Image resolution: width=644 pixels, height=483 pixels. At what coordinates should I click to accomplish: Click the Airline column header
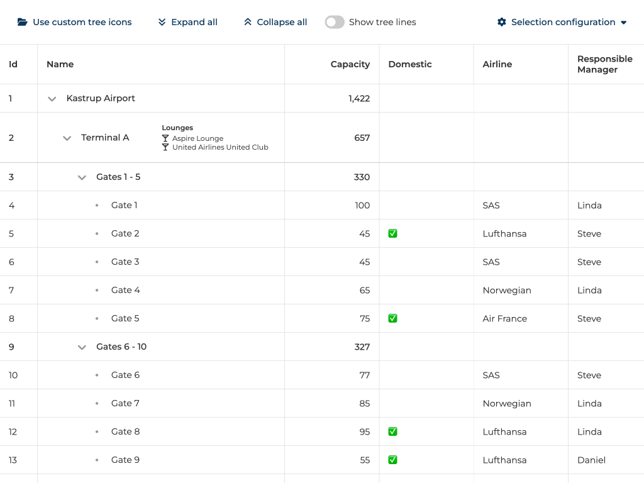pos(497,64)
